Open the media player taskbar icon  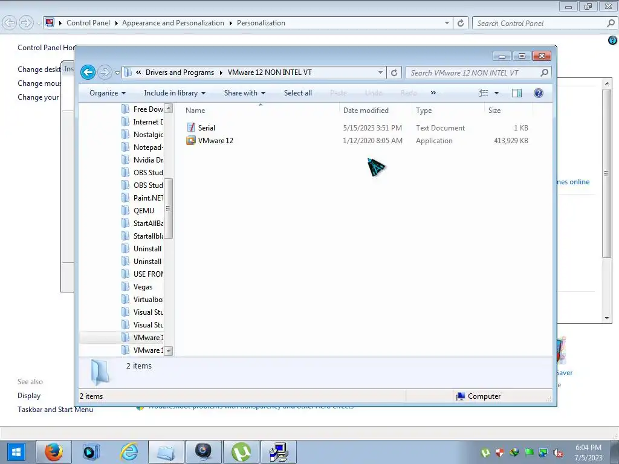tap(91, 452)
